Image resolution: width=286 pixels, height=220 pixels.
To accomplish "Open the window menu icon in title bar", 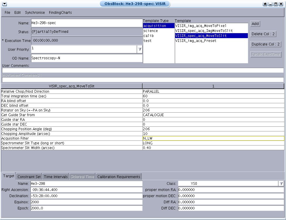I will pyautogui.click(x=5, y=4).
